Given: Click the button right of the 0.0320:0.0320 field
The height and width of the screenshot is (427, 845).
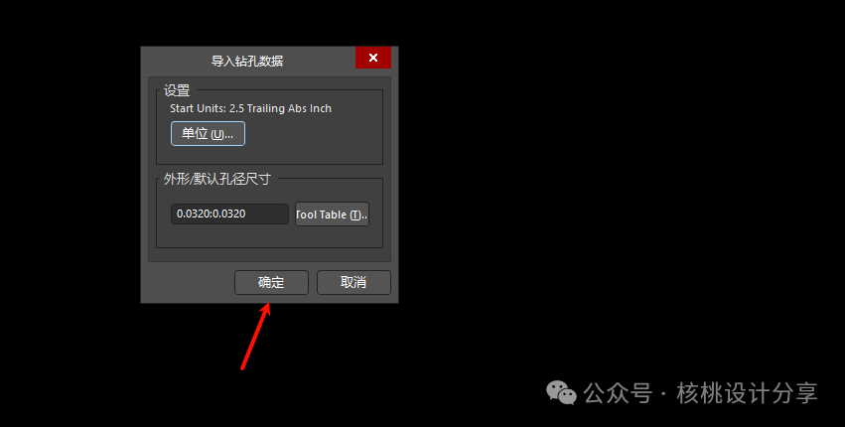Looking at the screenshot, I should 332,214.
